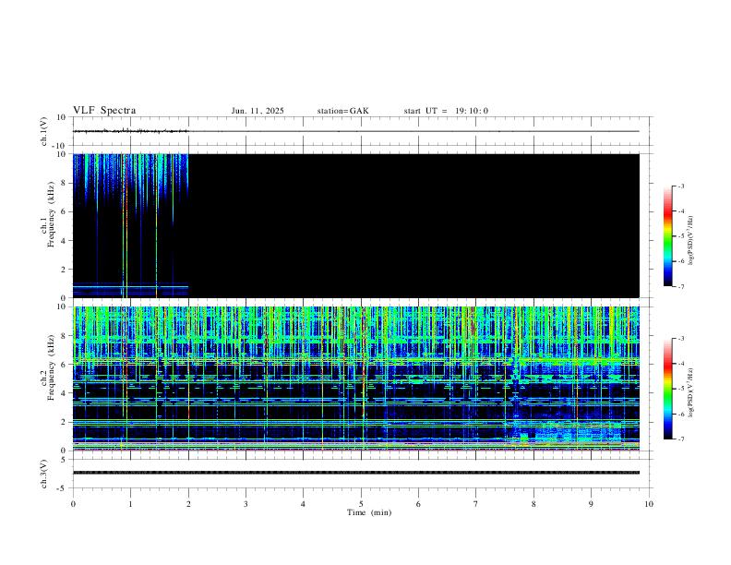Click the '-5' tick on ch.2 colorbar
This screenshot has width=731, height=565.
pyautogui.click(x=681, y=389)
